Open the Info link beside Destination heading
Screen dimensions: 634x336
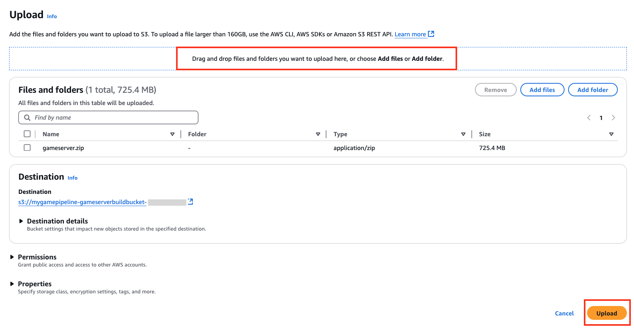[x=72, y=178]
